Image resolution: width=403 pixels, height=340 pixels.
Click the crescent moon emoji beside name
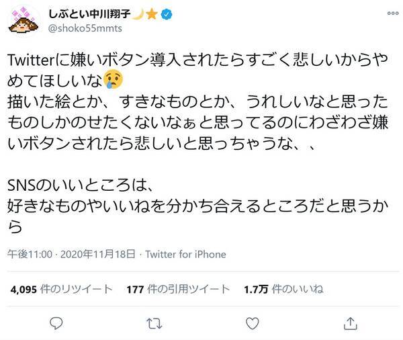click(143, 14)
